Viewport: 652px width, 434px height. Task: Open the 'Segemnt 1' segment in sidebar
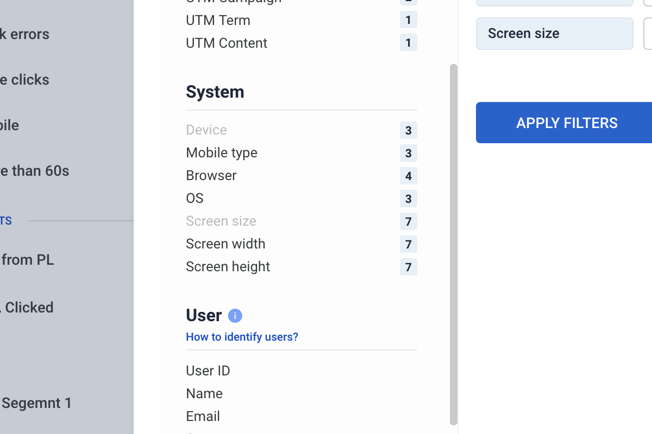tap(37, 403)
